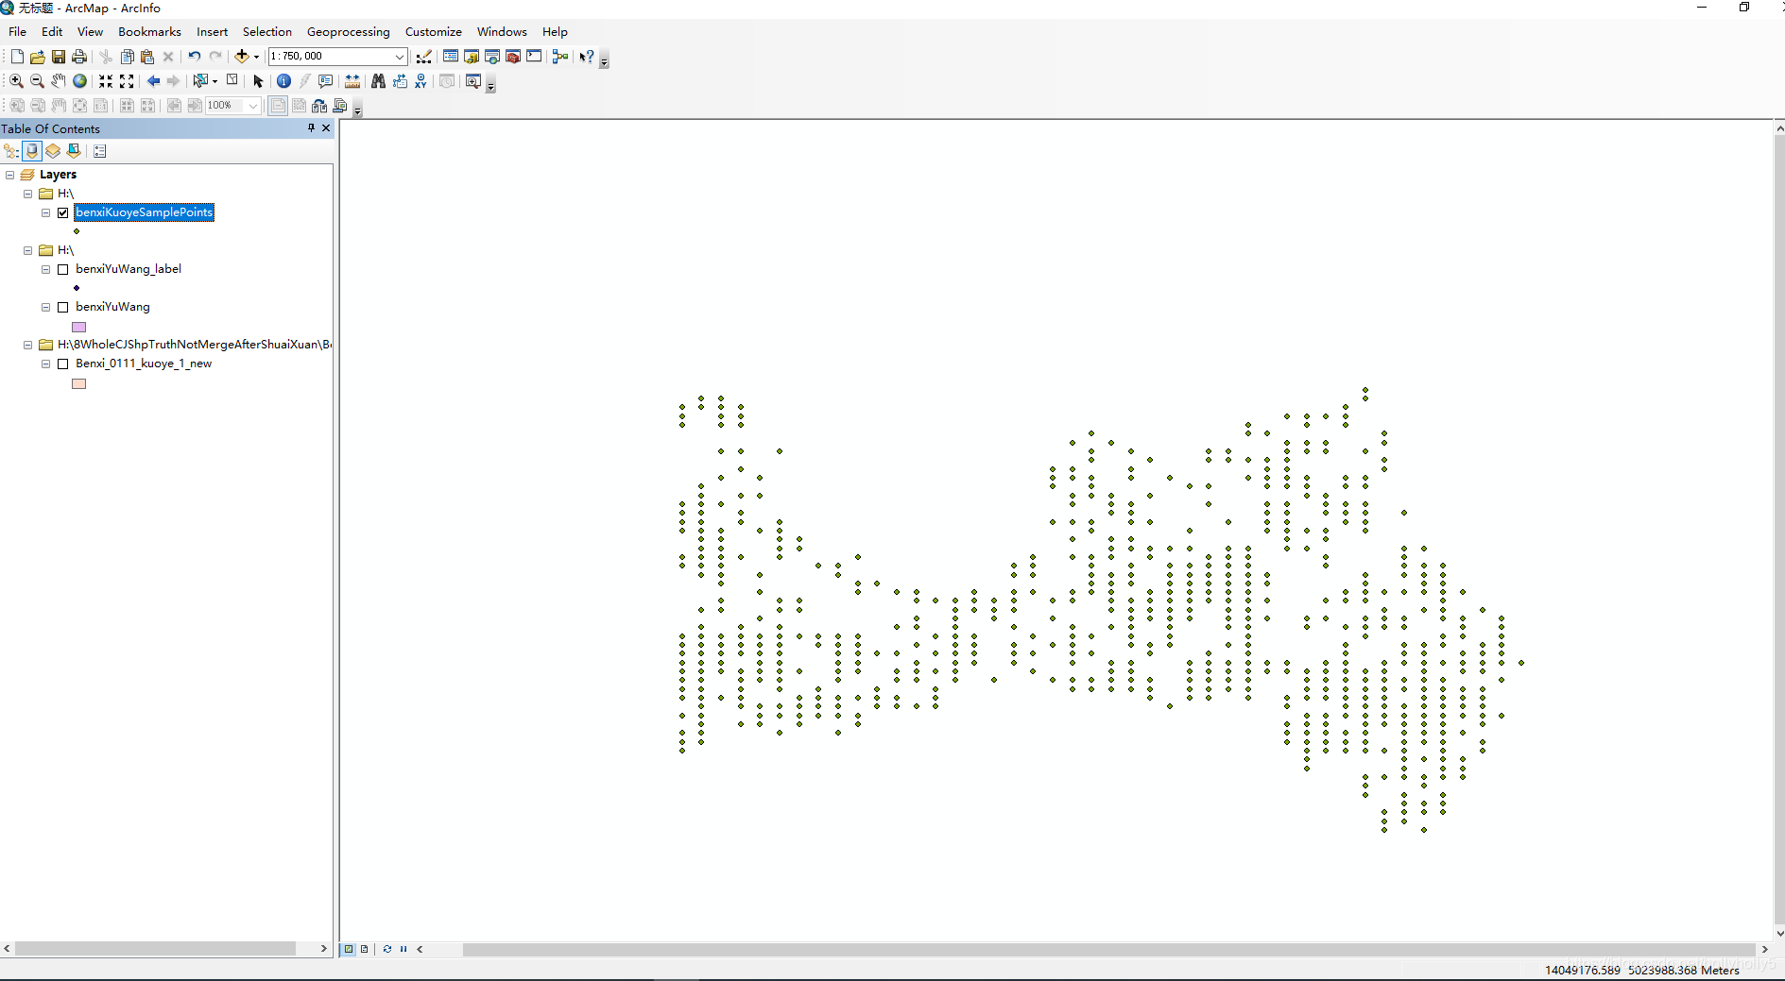Select the Pan hand tool
Image resolution: width=1785 pixels, height=981 pixels.
tap(59, 81)
